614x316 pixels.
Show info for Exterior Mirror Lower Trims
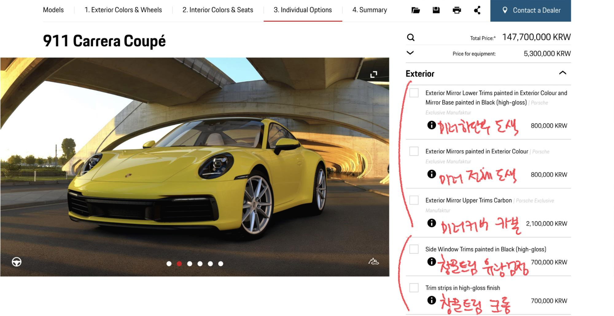pos(431,125)
